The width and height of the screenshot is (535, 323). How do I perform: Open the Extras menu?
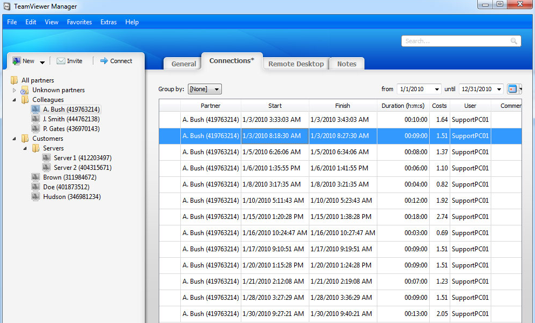[109, 22]
